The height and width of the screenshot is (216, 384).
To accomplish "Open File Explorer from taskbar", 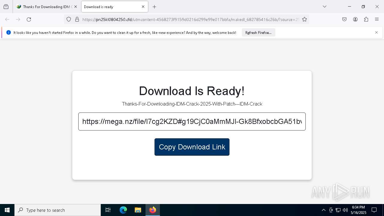I will click(138, 210).
